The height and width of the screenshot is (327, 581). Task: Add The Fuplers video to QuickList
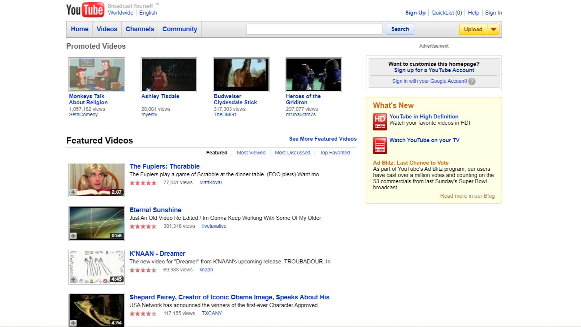pos(73,192)
